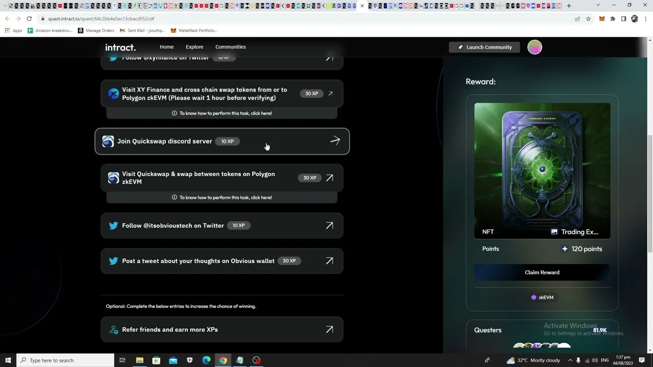This screenshot has height=367, width=653.
Task: Click the 'Trading Ex...' NFT name
Action: pyautogui.click(x=580, y=231)
